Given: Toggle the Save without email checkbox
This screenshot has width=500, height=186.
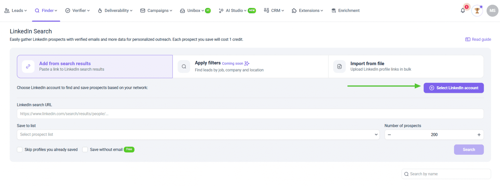Looking at the screenshot, I should coord(85,150).
